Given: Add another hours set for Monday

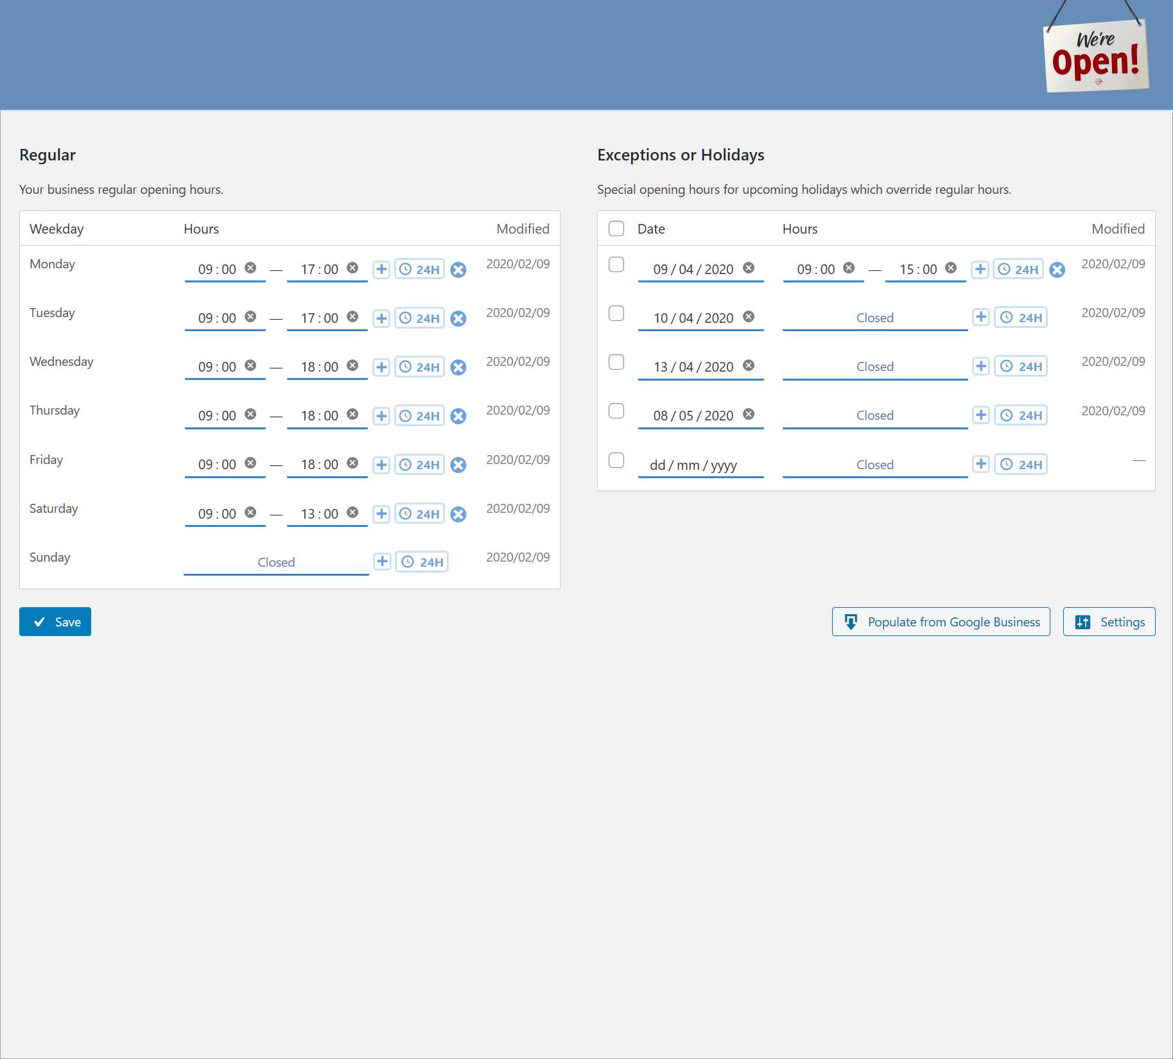Looking at the screenshot, I should (381, 270).
